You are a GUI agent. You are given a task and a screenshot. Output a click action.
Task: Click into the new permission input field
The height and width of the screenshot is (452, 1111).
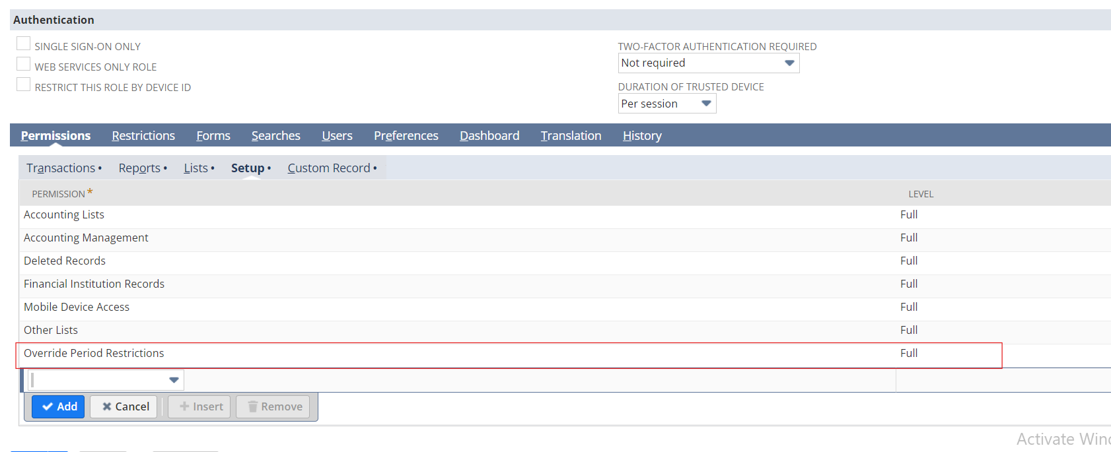coord(99,380)
